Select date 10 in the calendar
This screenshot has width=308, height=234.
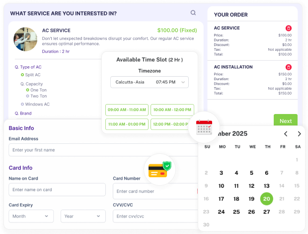tap(221, 186)
